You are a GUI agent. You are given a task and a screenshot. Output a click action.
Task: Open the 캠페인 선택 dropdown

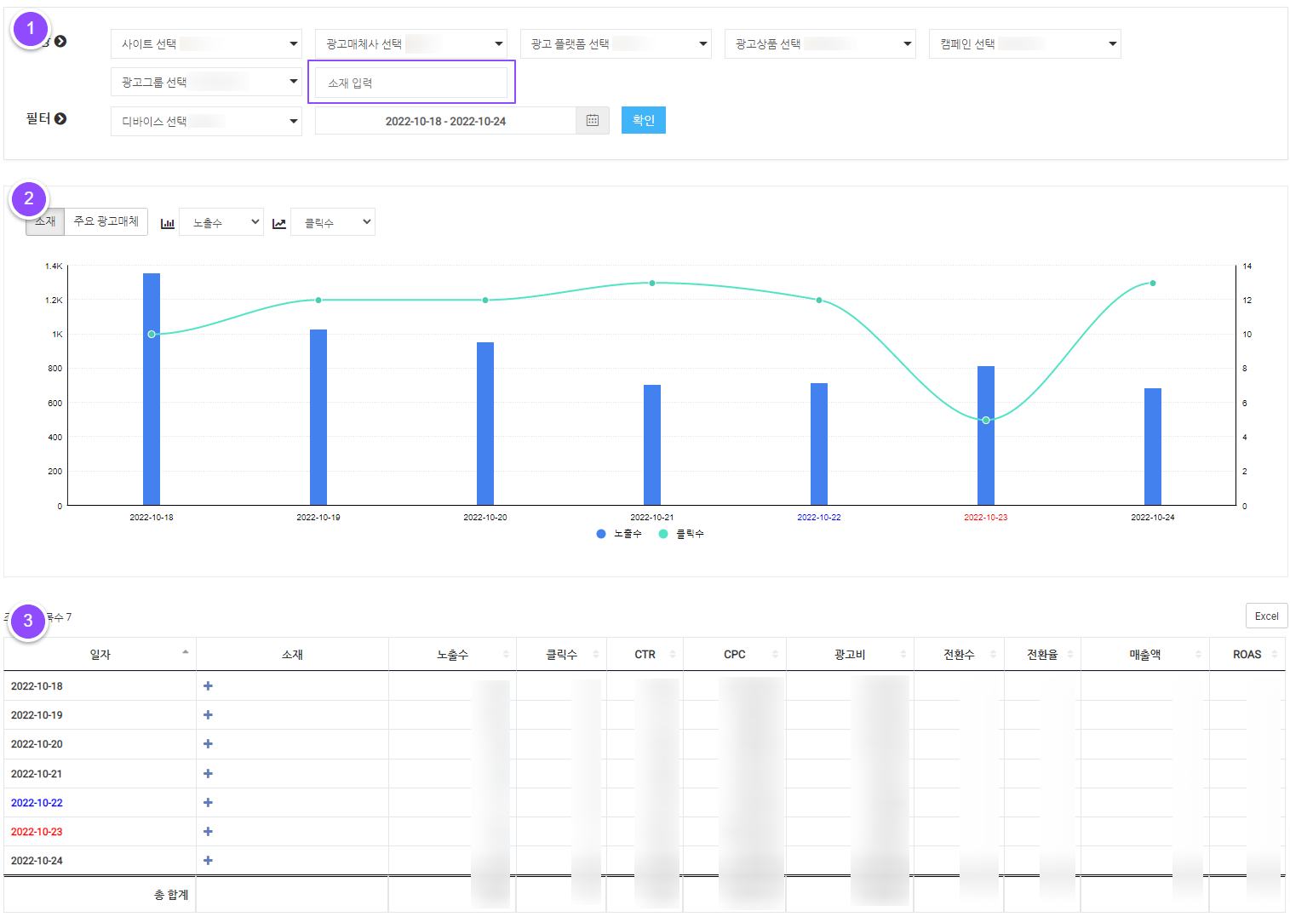(1024, 44)
